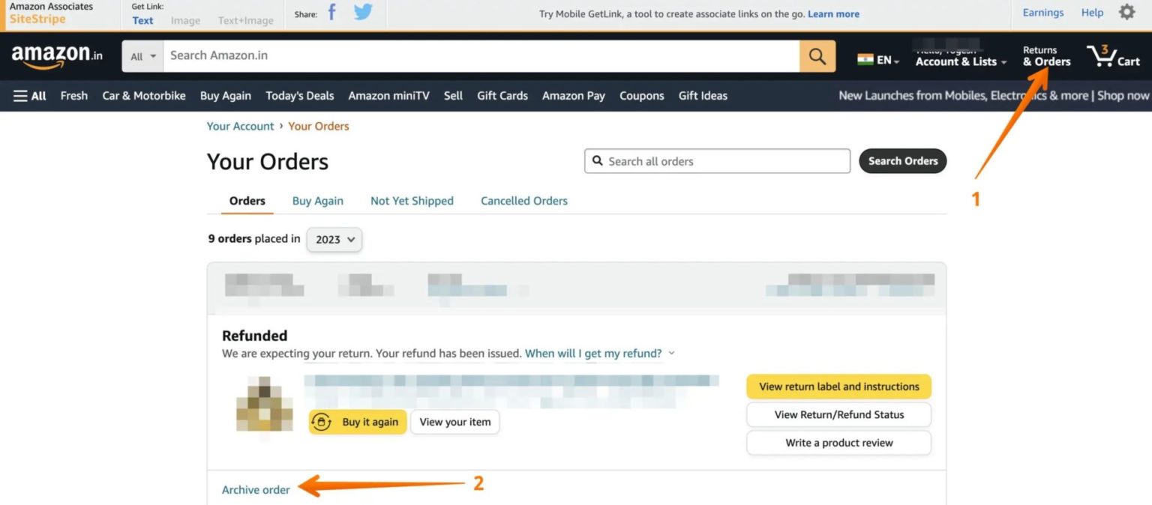Open the SiteStripe settings gear
The width and height of the screenshot is (1152, 505).
pyautogui.click(x=1127, y=12)
